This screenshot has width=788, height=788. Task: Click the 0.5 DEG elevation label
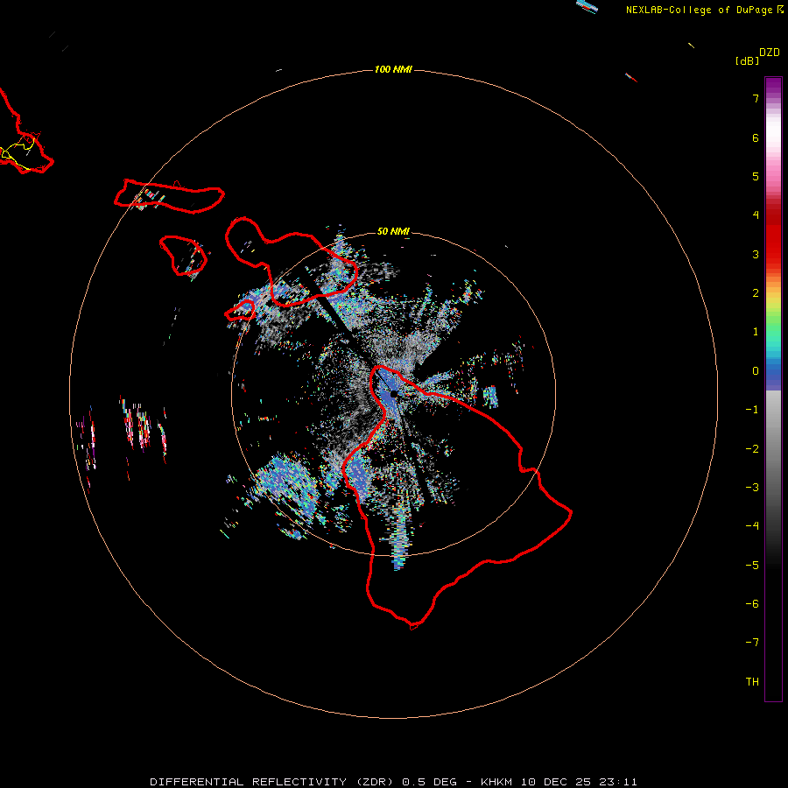430,782
